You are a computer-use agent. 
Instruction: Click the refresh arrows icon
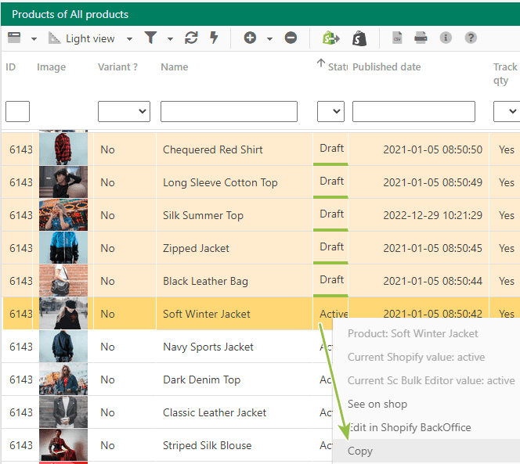coord(191,38)
